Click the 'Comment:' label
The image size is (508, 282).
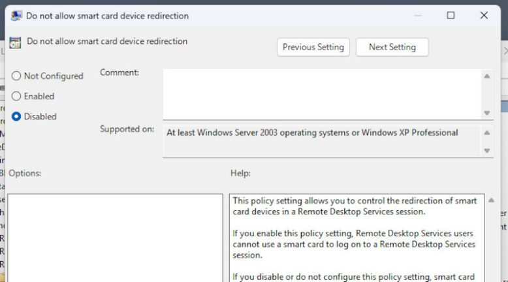(119, 72)
